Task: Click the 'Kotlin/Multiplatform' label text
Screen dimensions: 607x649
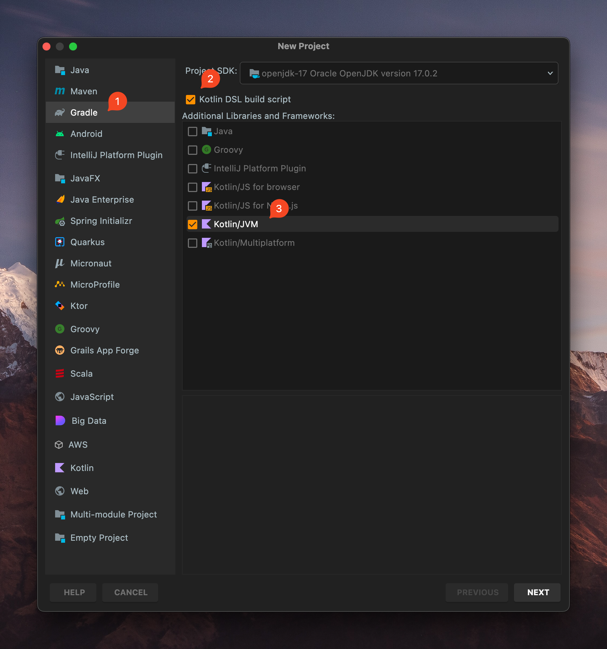Action: (x=254, y=243)
